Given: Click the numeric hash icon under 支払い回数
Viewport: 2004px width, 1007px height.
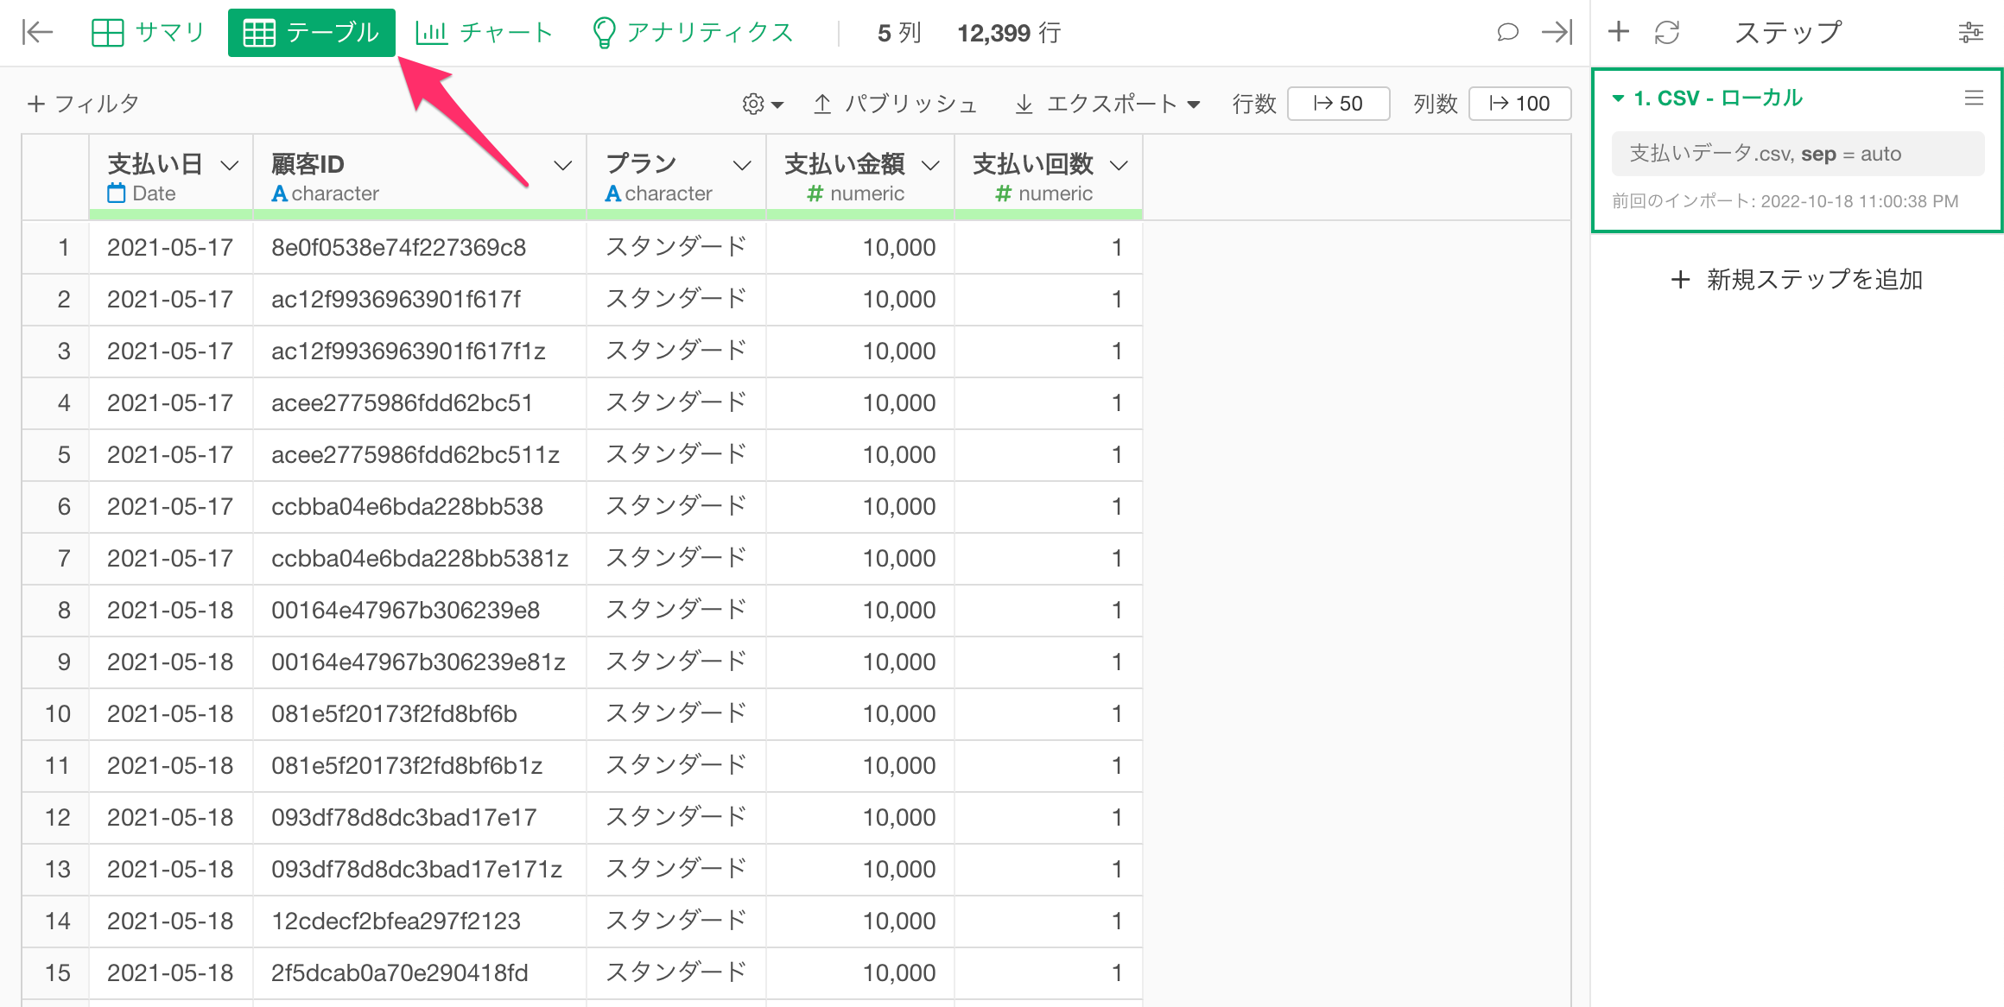Looking at the screenshot, I should (x=1003, y=193).
